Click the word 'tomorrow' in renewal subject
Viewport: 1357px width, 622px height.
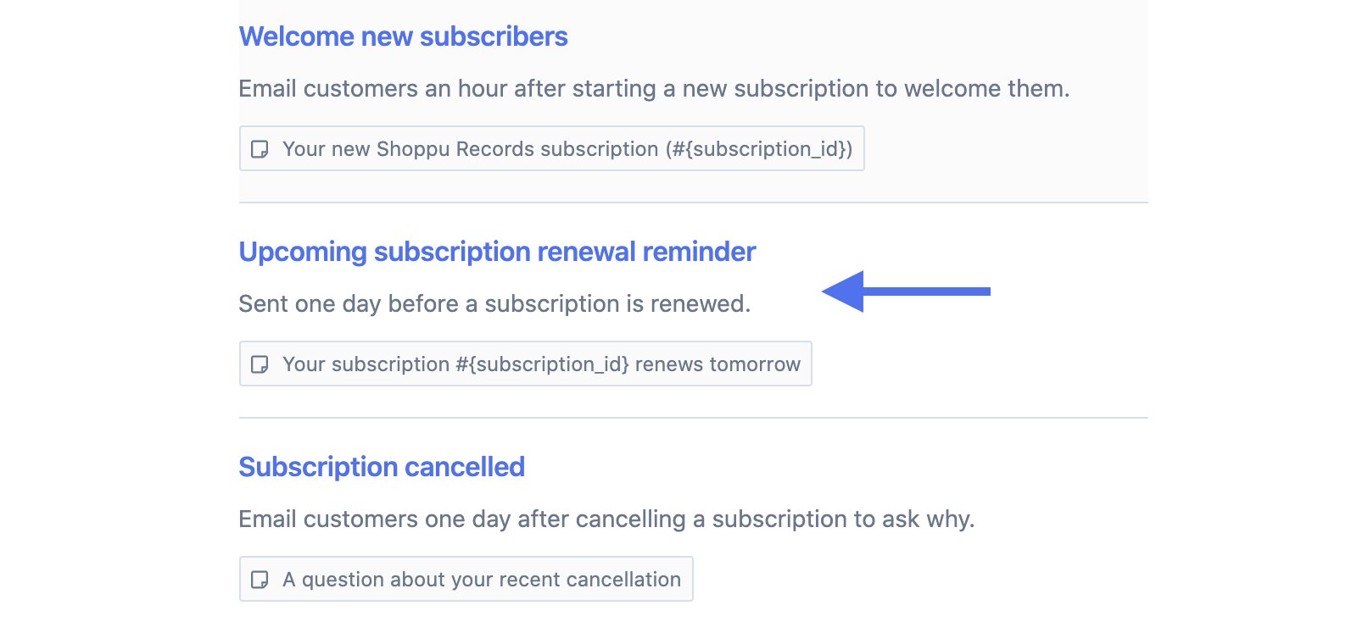[755, 364]
